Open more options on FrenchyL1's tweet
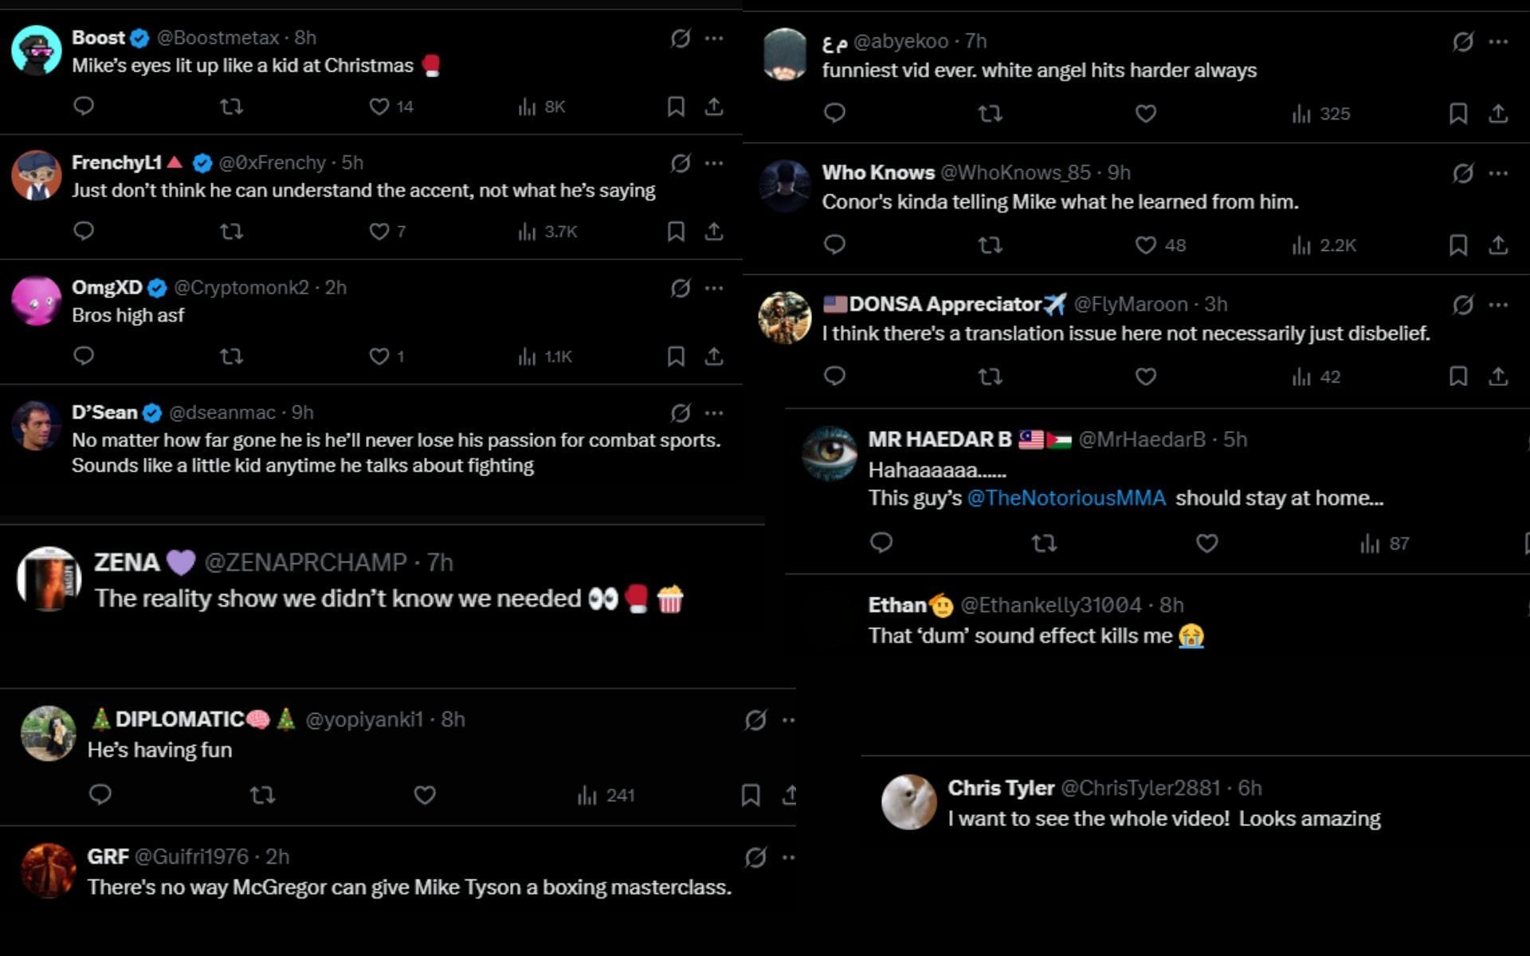This screenshot has height=956, width=1530. coord(713,163)
